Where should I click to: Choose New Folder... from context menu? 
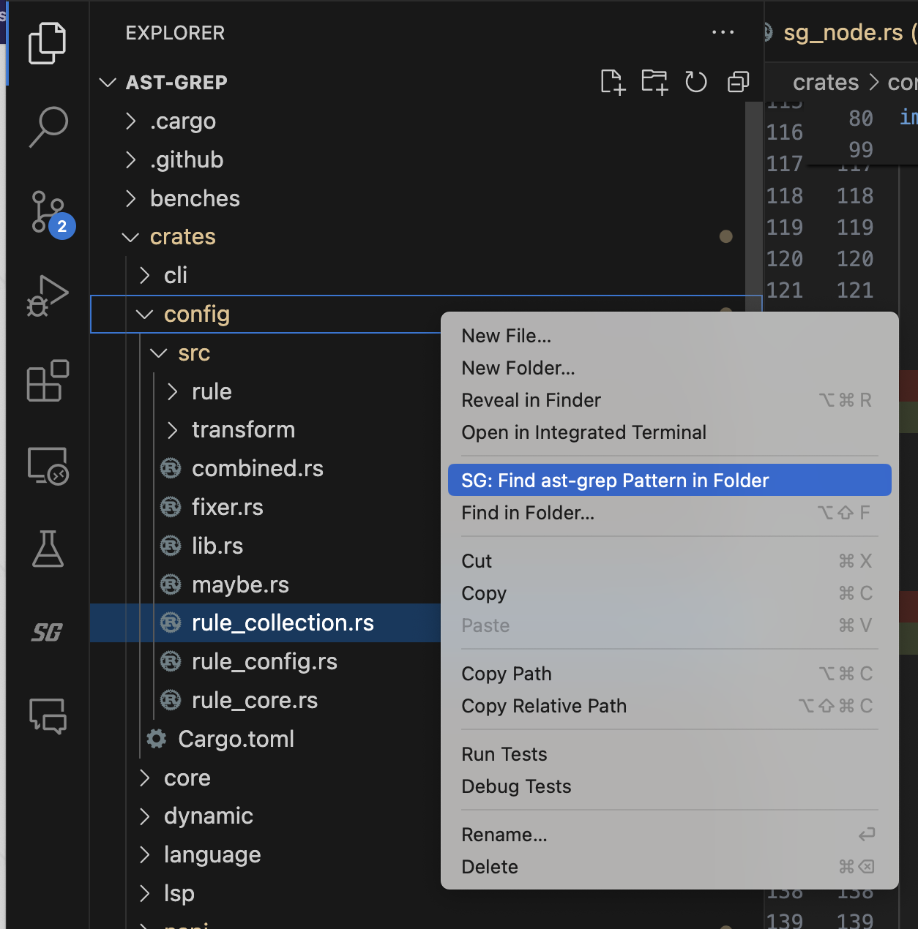(669, 369)
